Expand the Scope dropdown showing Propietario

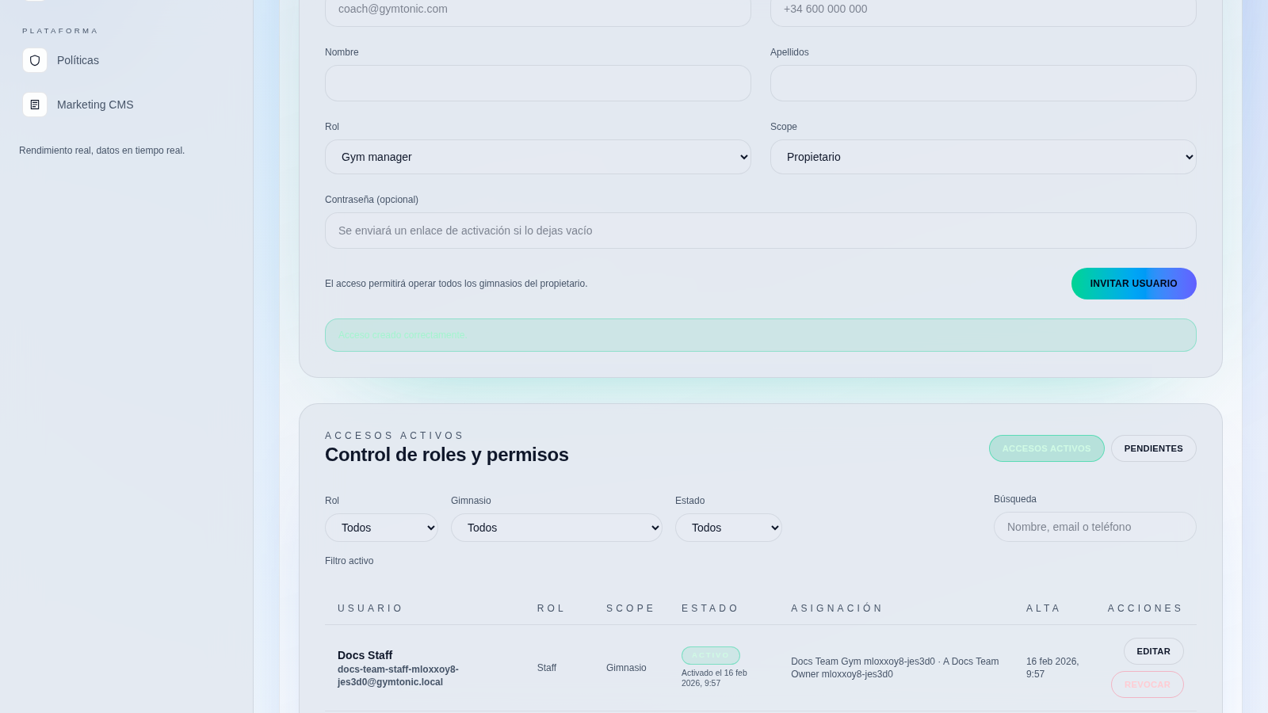(x=983, y=157)
